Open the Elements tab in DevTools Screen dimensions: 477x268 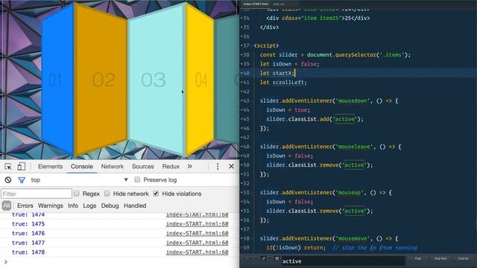pyautogui.click(x=50, y=167)
